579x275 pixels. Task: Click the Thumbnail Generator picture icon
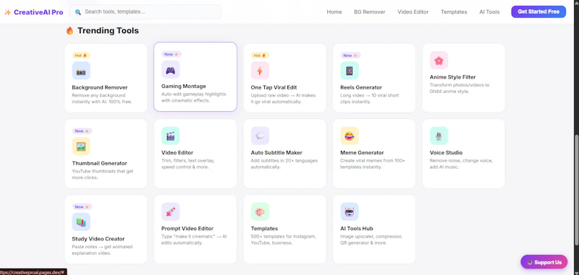pyautogui.click(x=81, y=147)
